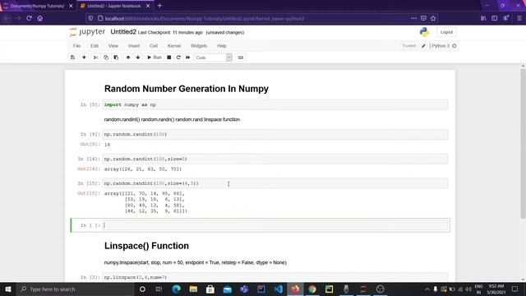Close the Documents/Numpy Tutorials tab
Viewport: 526px width, 296px height.
[x=71, y=6]
